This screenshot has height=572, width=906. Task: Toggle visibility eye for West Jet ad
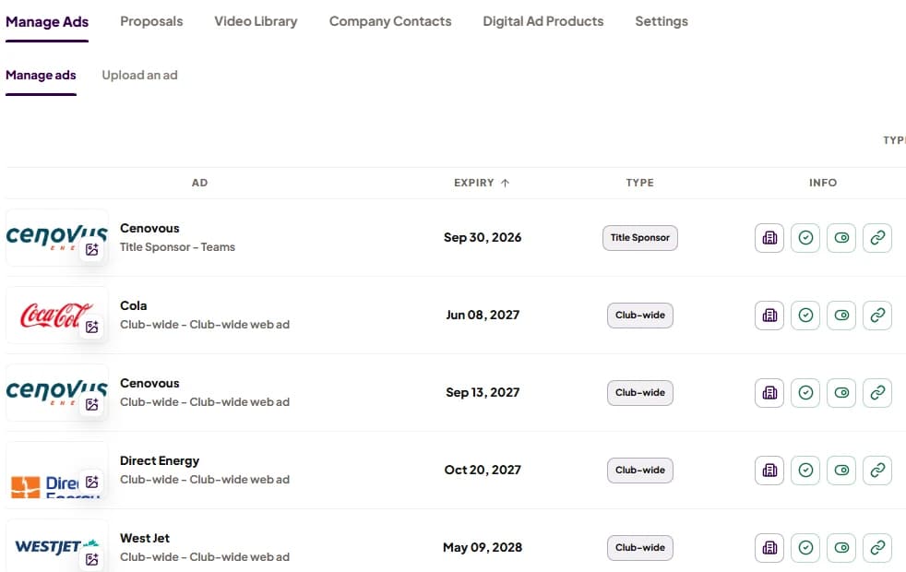click(x=841, y=548)
